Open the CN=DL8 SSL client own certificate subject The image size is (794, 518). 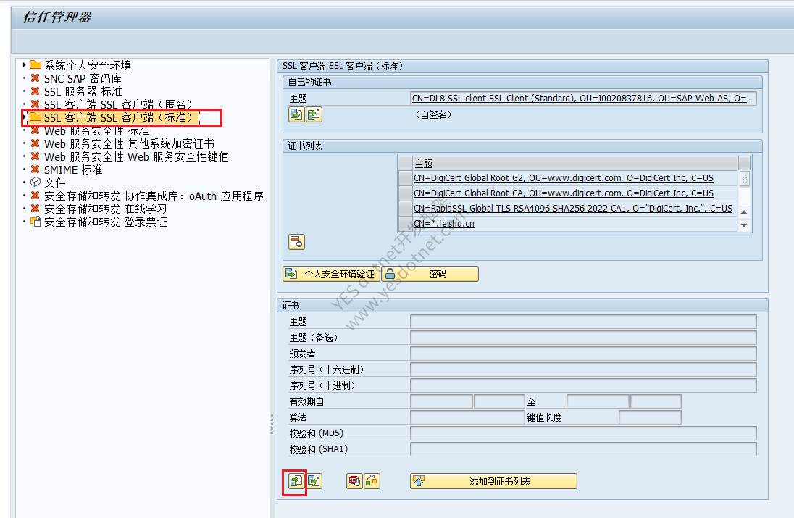click(583, 99)
